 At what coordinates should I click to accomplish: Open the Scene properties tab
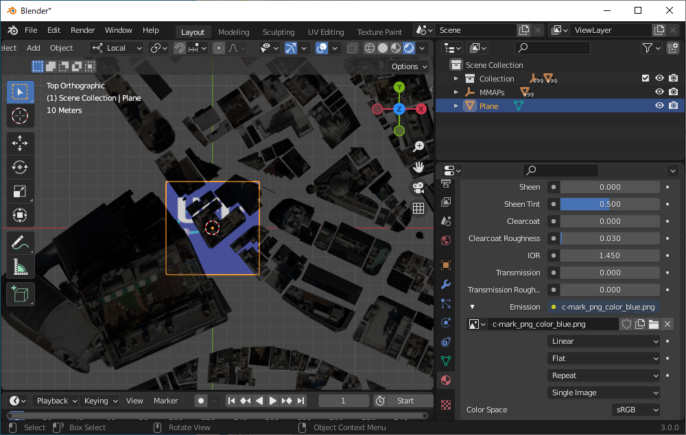point(446,221)
